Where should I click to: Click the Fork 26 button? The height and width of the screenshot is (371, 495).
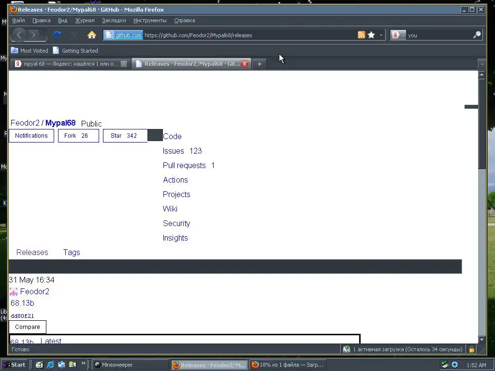pos(78,136)
